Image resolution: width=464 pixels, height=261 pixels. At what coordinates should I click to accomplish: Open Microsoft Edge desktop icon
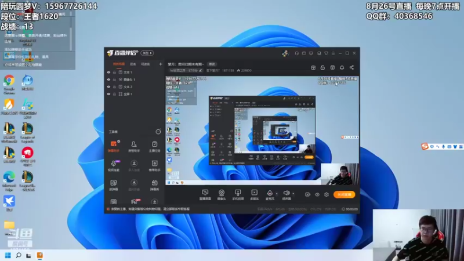pos(9,182)
